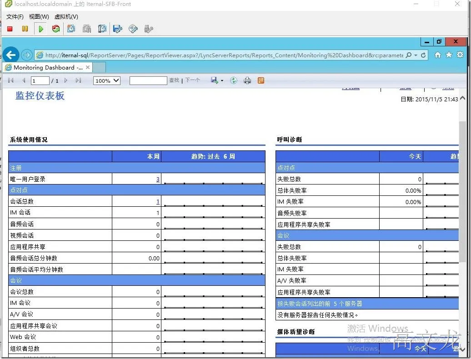Open IE favorites star
The height and width of the screenshot is (359, 471).
(449, 55)
